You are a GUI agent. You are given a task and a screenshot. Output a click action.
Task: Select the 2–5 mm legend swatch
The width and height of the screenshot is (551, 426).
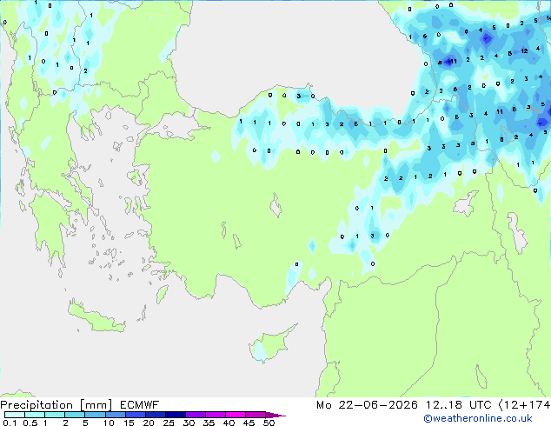[75, 415]
